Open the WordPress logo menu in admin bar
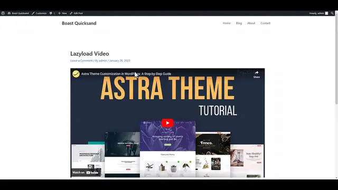 [x=3, y=13]
